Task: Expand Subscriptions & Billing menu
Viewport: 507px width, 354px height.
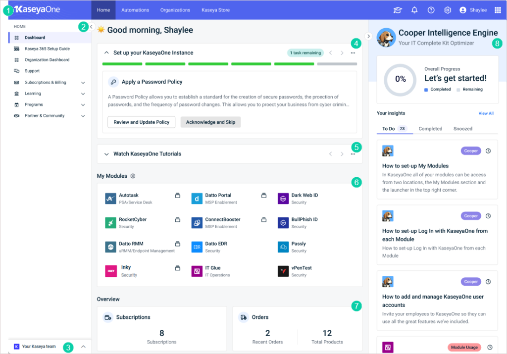Action: (x=83, y=83)
